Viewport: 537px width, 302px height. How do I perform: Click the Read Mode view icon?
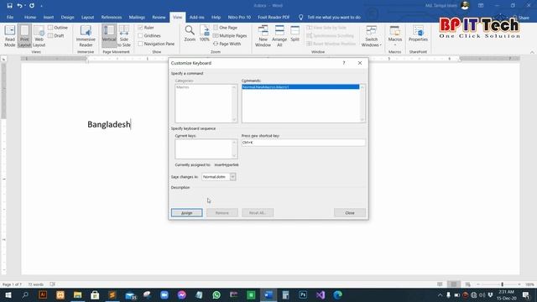(x=9, y=35)
